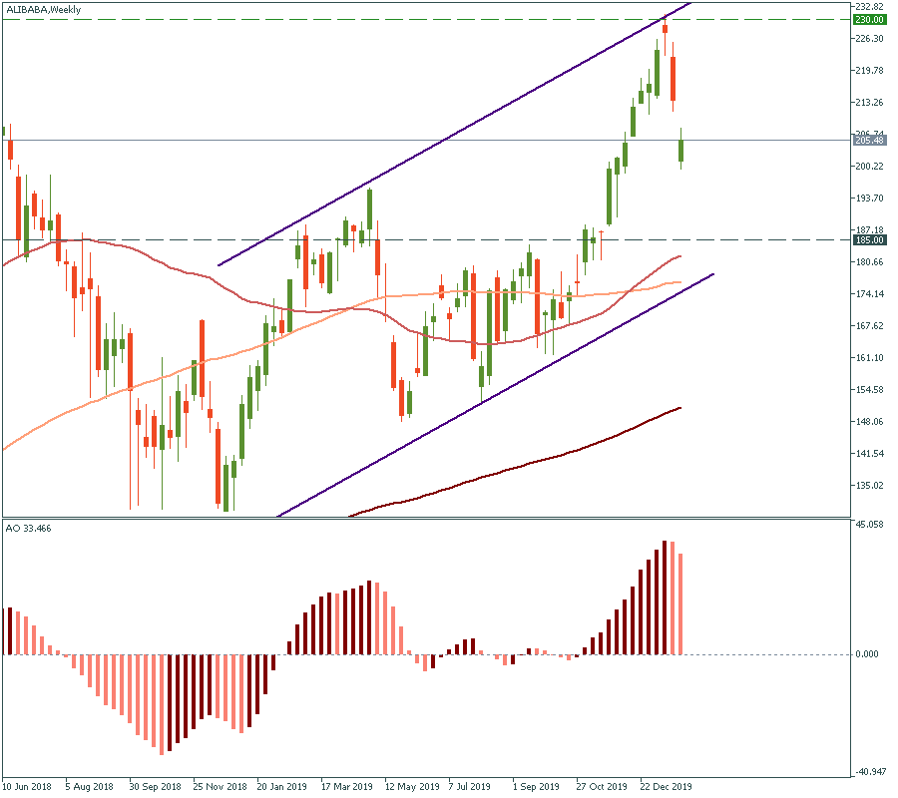
Task: Click the 205.48 current price tag
Action: tap(870, 141)
